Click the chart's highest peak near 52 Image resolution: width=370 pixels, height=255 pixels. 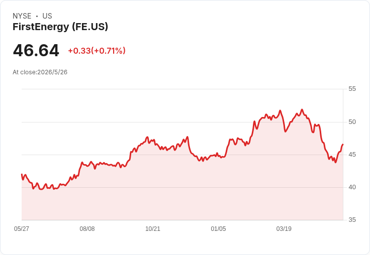302,109
